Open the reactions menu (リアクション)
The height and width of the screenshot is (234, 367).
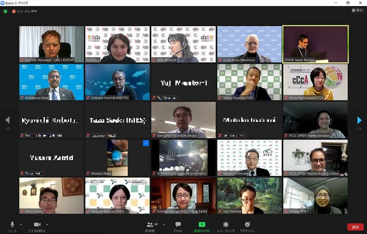click(x=247, y=225)
